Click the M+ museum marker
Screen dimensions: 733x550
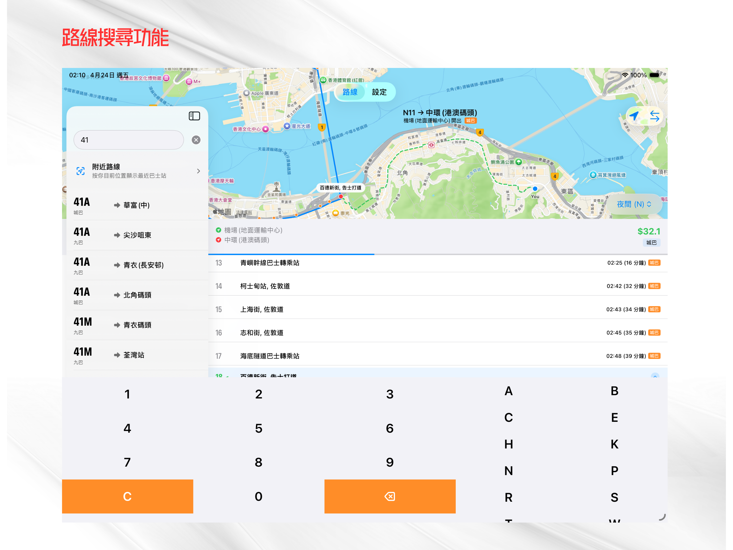[189, 81]
